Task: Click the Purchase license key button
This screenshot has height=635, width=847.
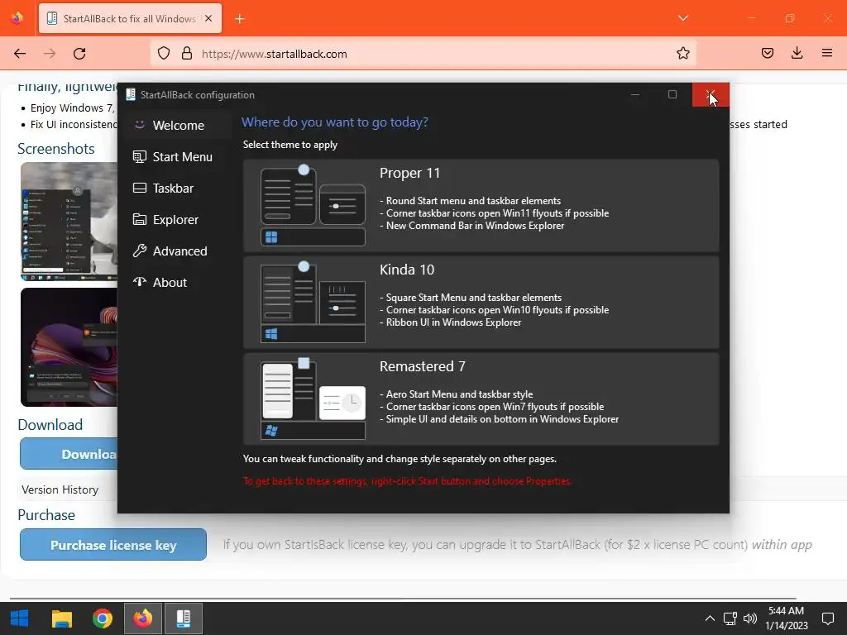Action: click(113, 545)
